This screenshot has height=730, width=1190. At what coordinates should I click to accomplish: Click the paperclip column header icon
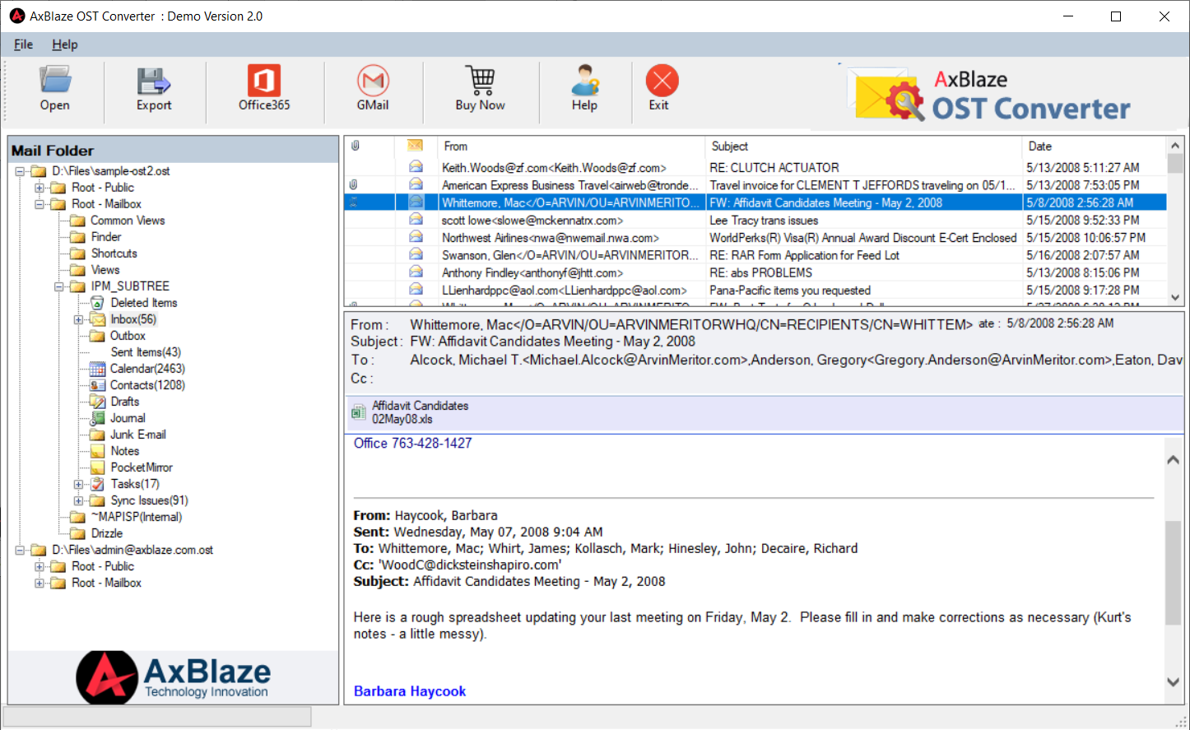[x=356, y=146]
